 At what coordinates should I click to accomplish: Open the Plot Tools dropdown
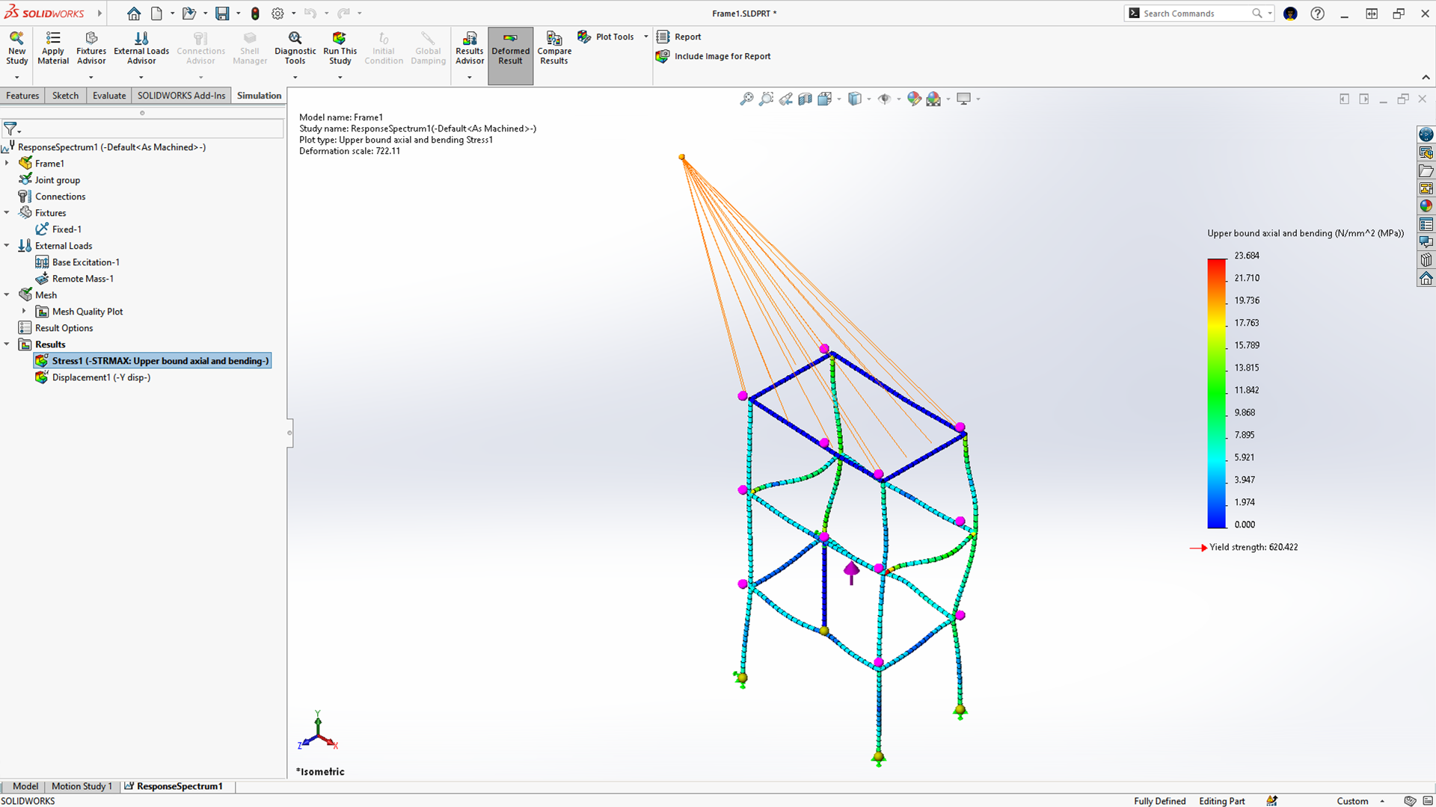click(x=646, y=37)
